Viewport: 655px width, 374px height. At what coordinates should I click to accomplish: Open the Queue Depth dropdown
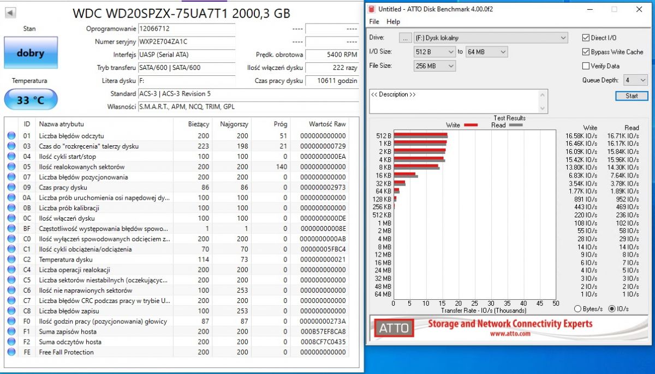coord(635,80)
